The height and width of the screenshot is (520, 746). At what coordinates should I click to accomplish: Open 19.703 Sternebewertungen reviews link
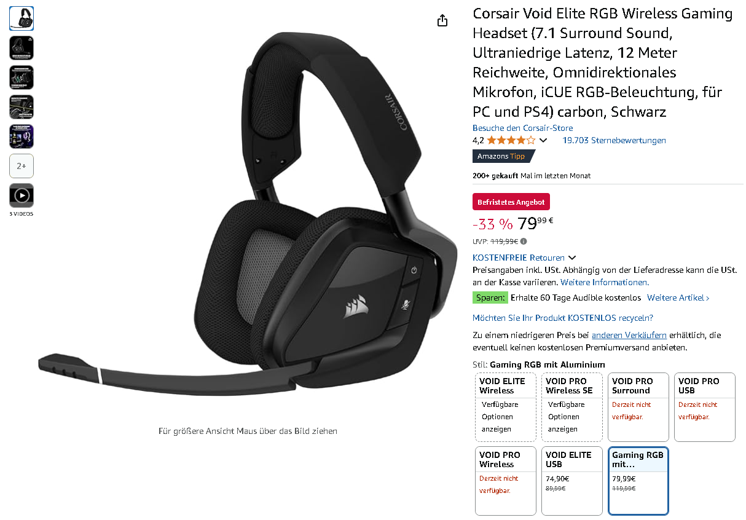pos(614,140)
